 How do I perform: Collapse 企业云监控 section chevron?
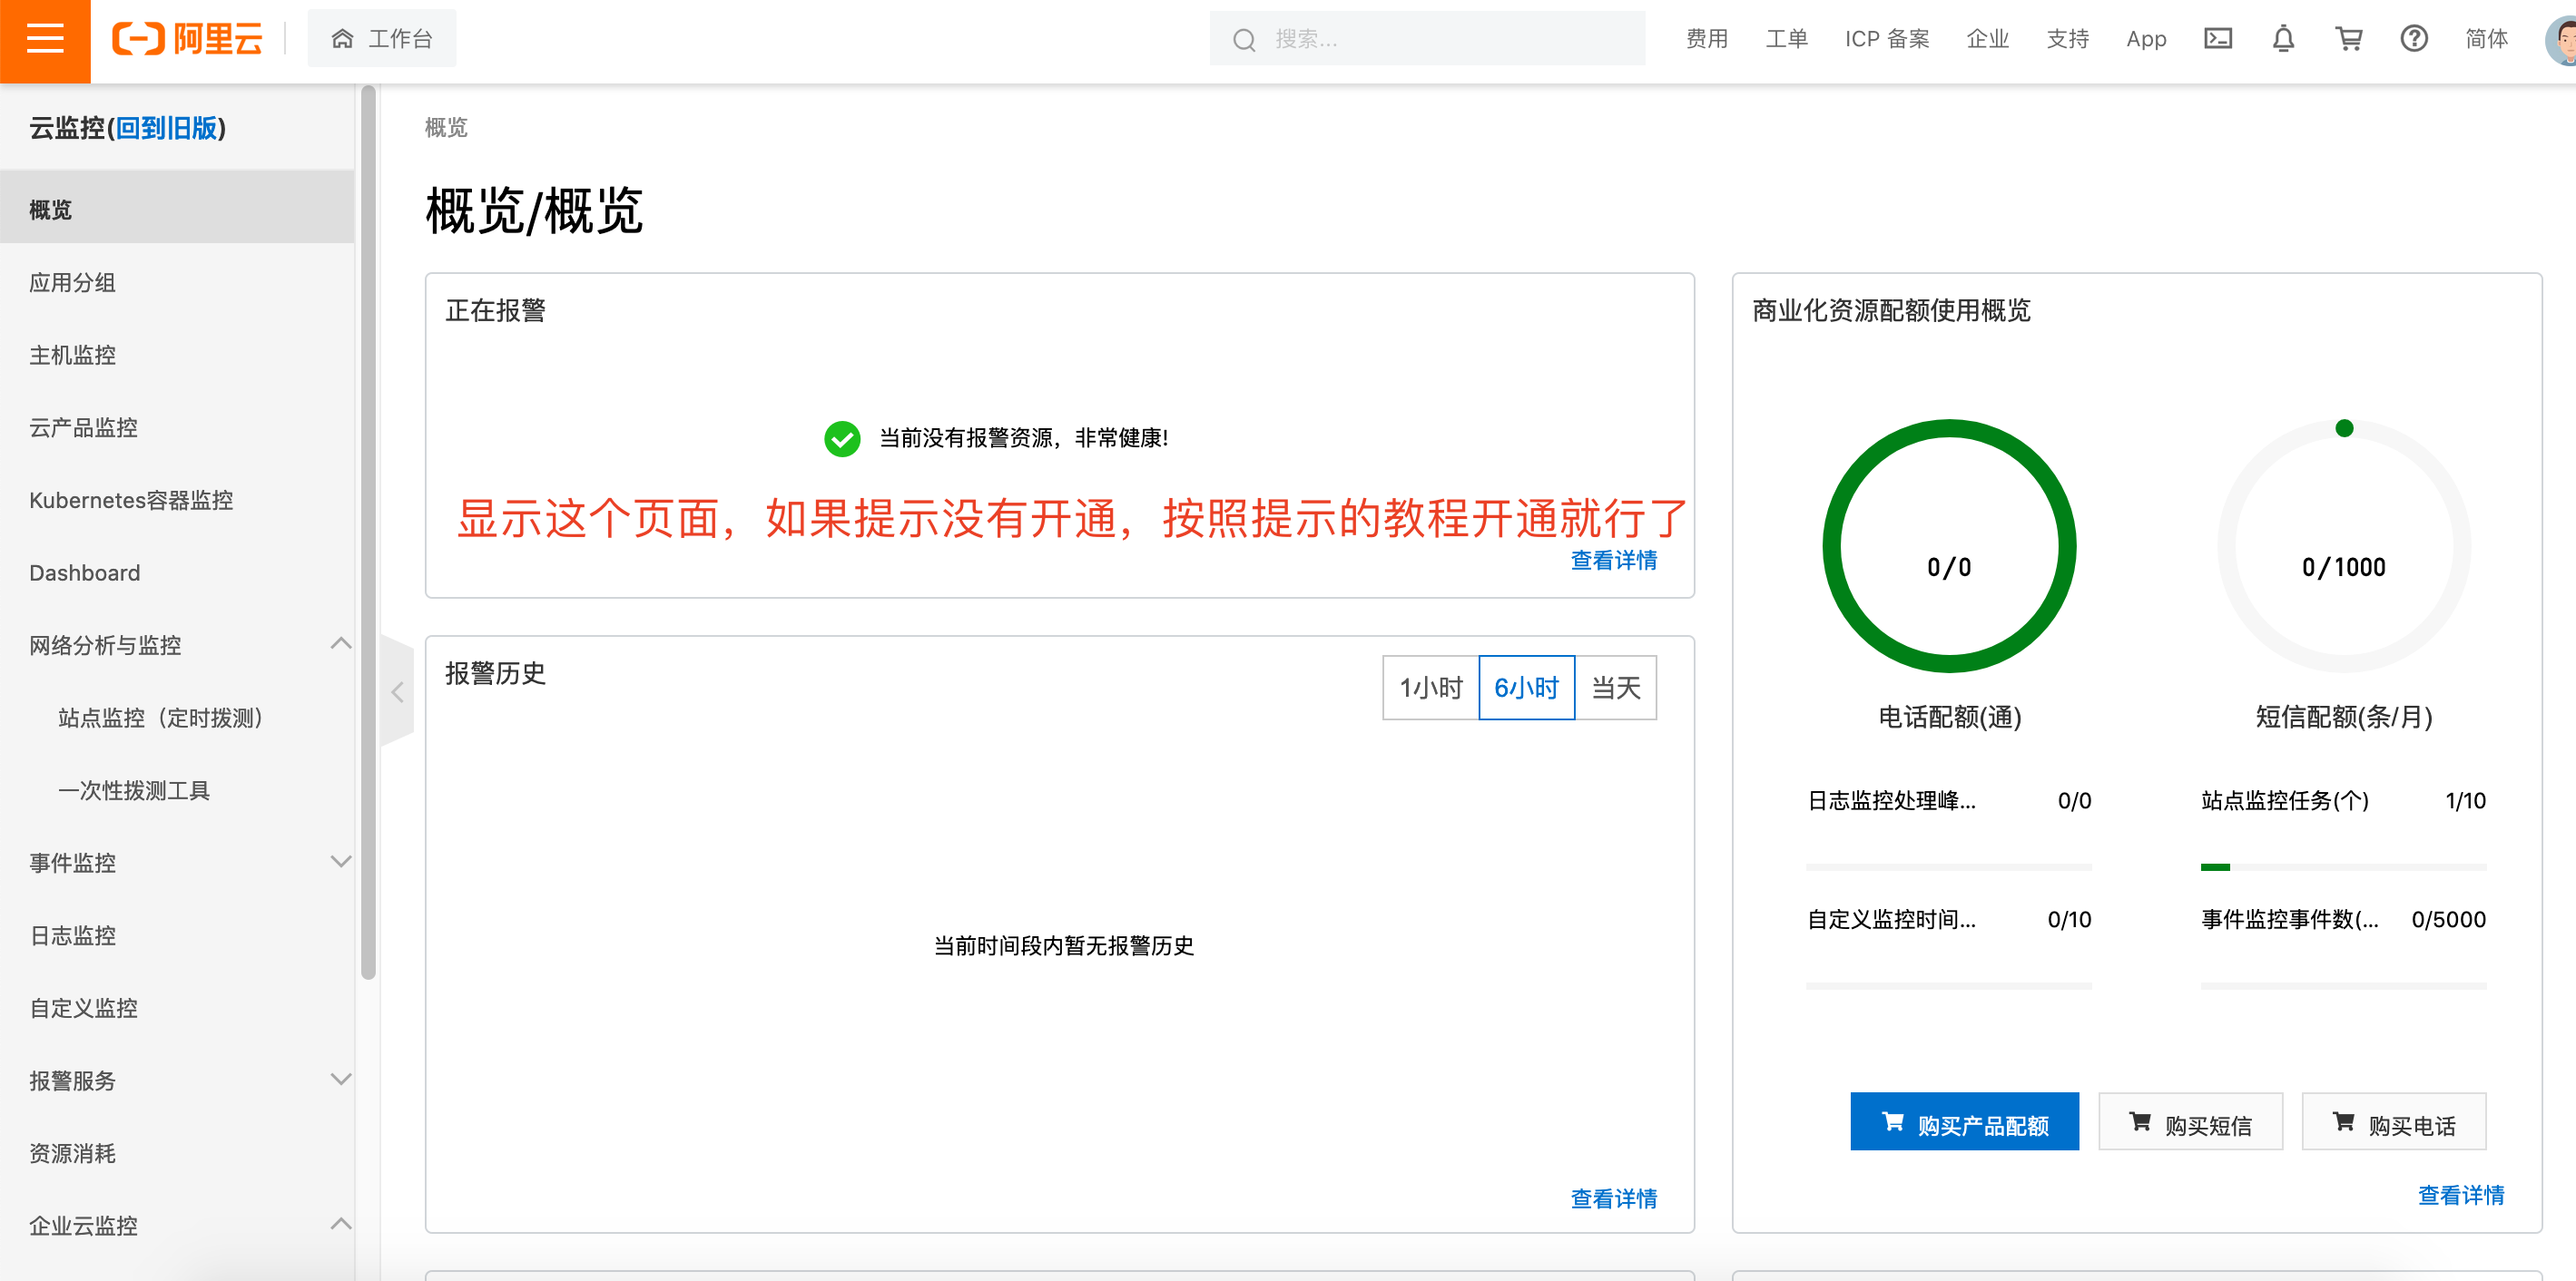(341, 1225)
